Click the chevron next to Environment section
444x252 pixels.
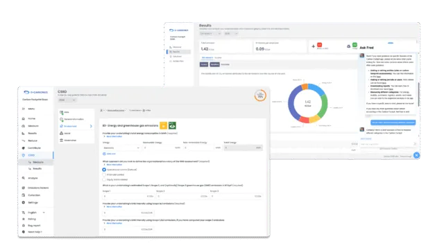coord(91,126)
